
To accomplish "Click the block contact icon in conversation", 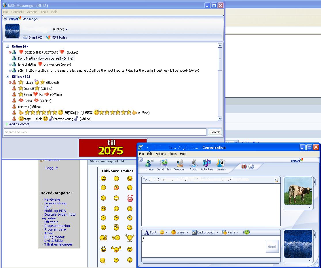I will coord(244,167).
